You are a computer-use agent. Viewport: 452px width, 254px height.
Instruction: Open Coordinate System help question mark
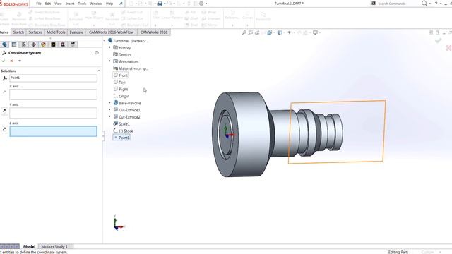click(97, 53)
